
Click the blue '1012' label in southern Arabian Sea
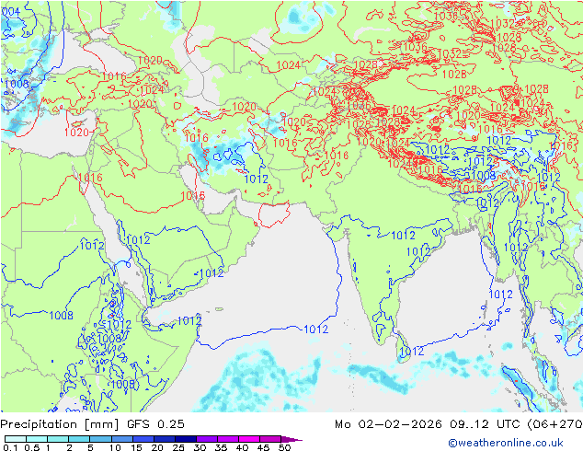tap(316, 329)
